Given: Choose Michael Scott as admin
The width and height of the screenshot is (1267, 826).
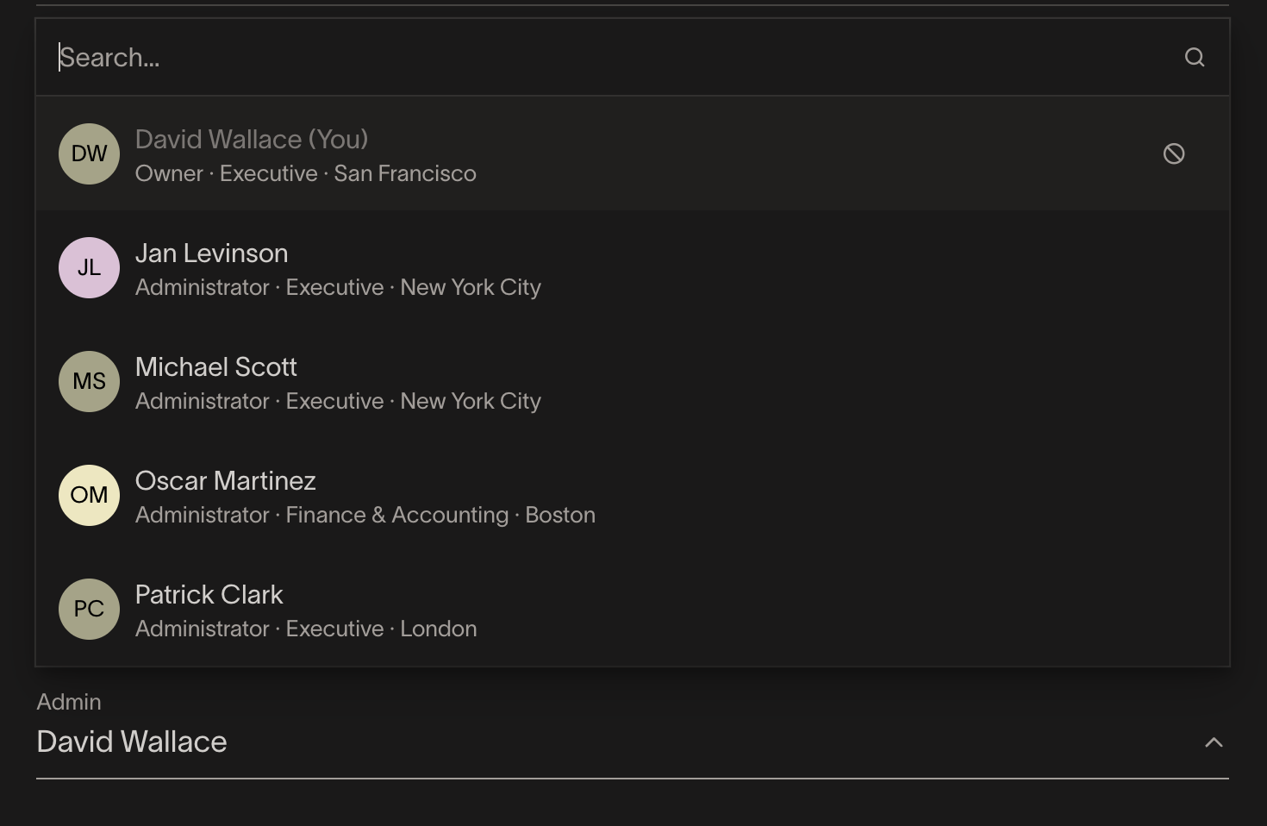Looking at the screenshot, I should pos(633,381).
